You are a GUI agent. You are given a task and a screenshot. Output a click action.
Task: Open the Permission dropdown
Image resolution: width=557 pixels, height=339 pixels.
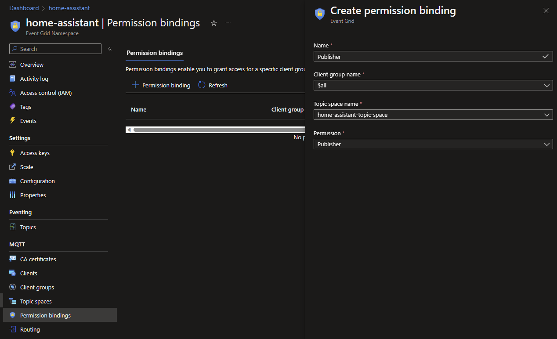pos(433,144)
